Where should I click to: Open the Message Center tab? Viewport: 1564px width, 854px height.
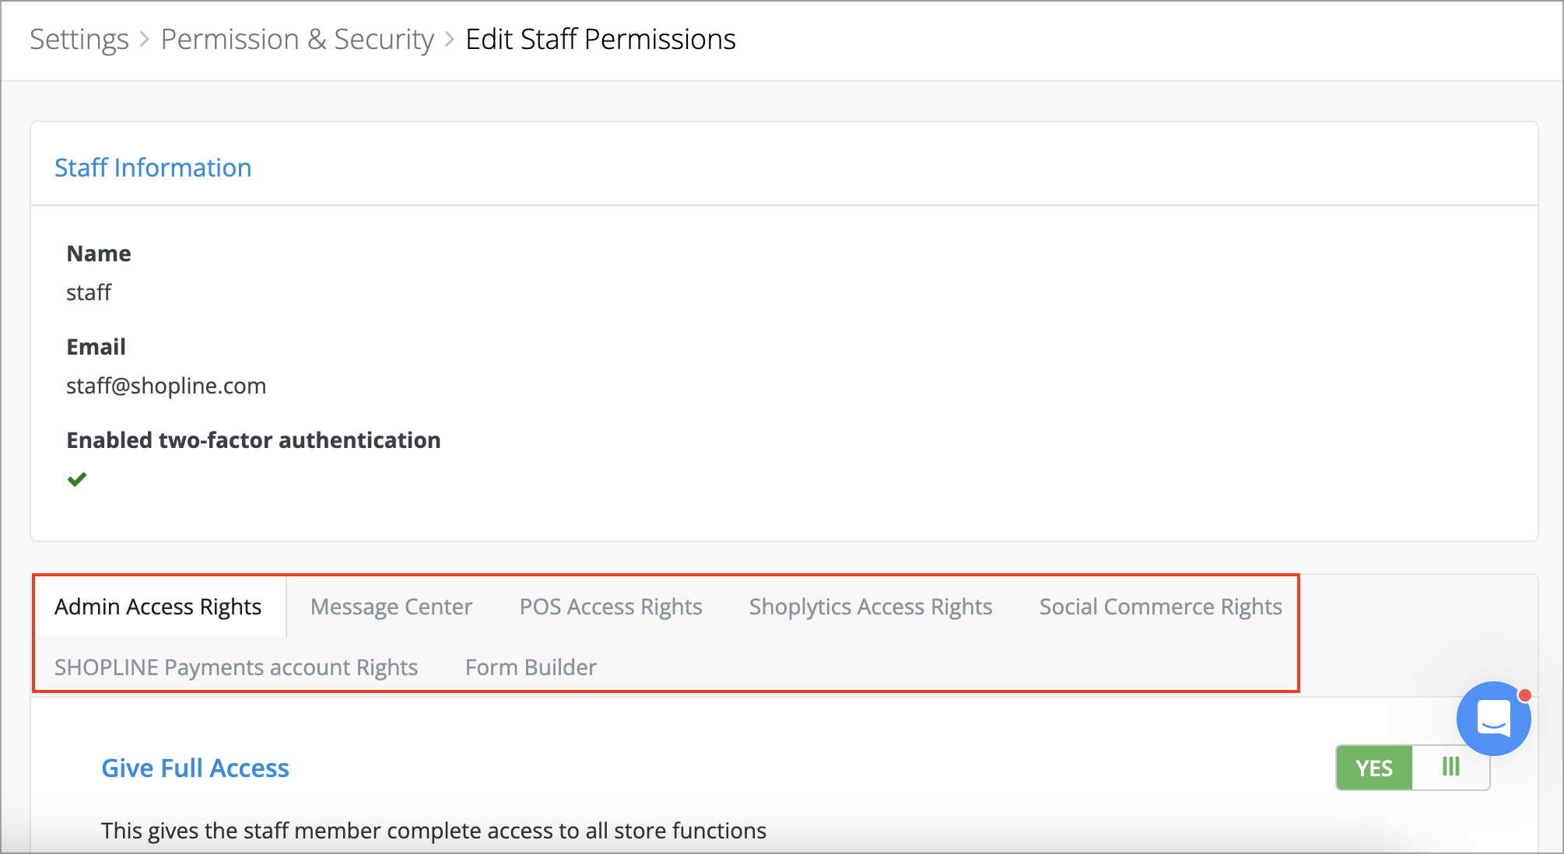[391, 606]
